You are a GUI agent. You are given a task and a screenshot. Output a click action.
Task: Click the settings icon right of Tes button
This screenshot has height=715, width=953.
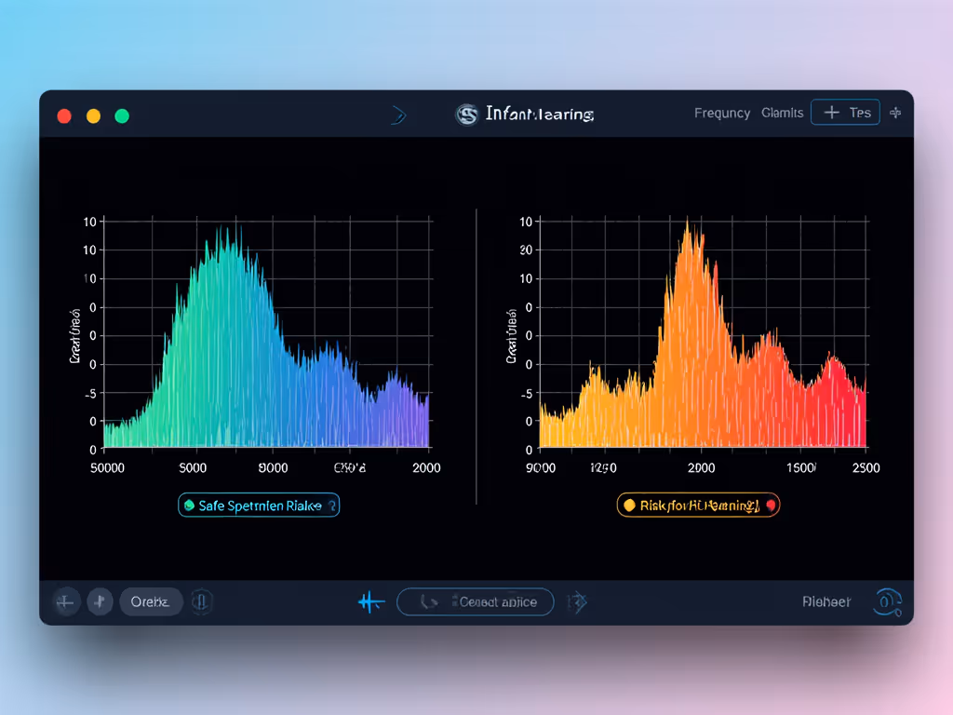point(895,113)
